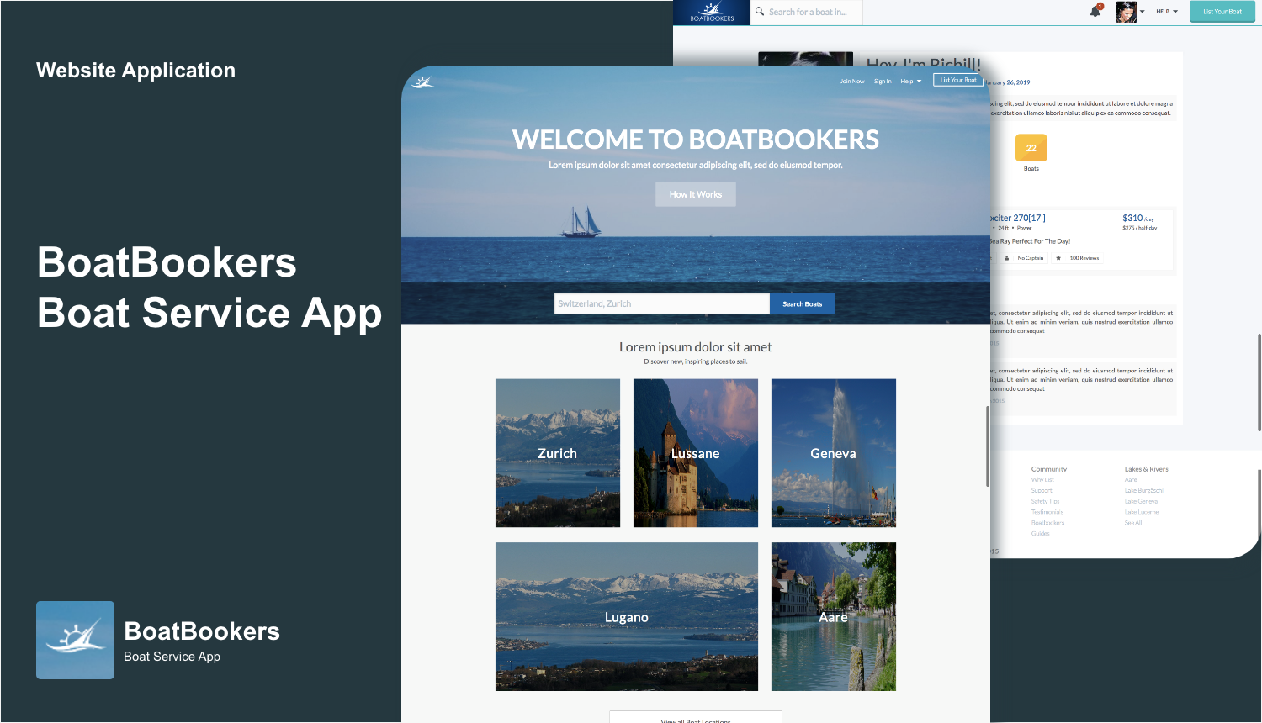The image size is (1262, 723).
Task: Click Why List footer link
Action: (x=1042, y=480)
